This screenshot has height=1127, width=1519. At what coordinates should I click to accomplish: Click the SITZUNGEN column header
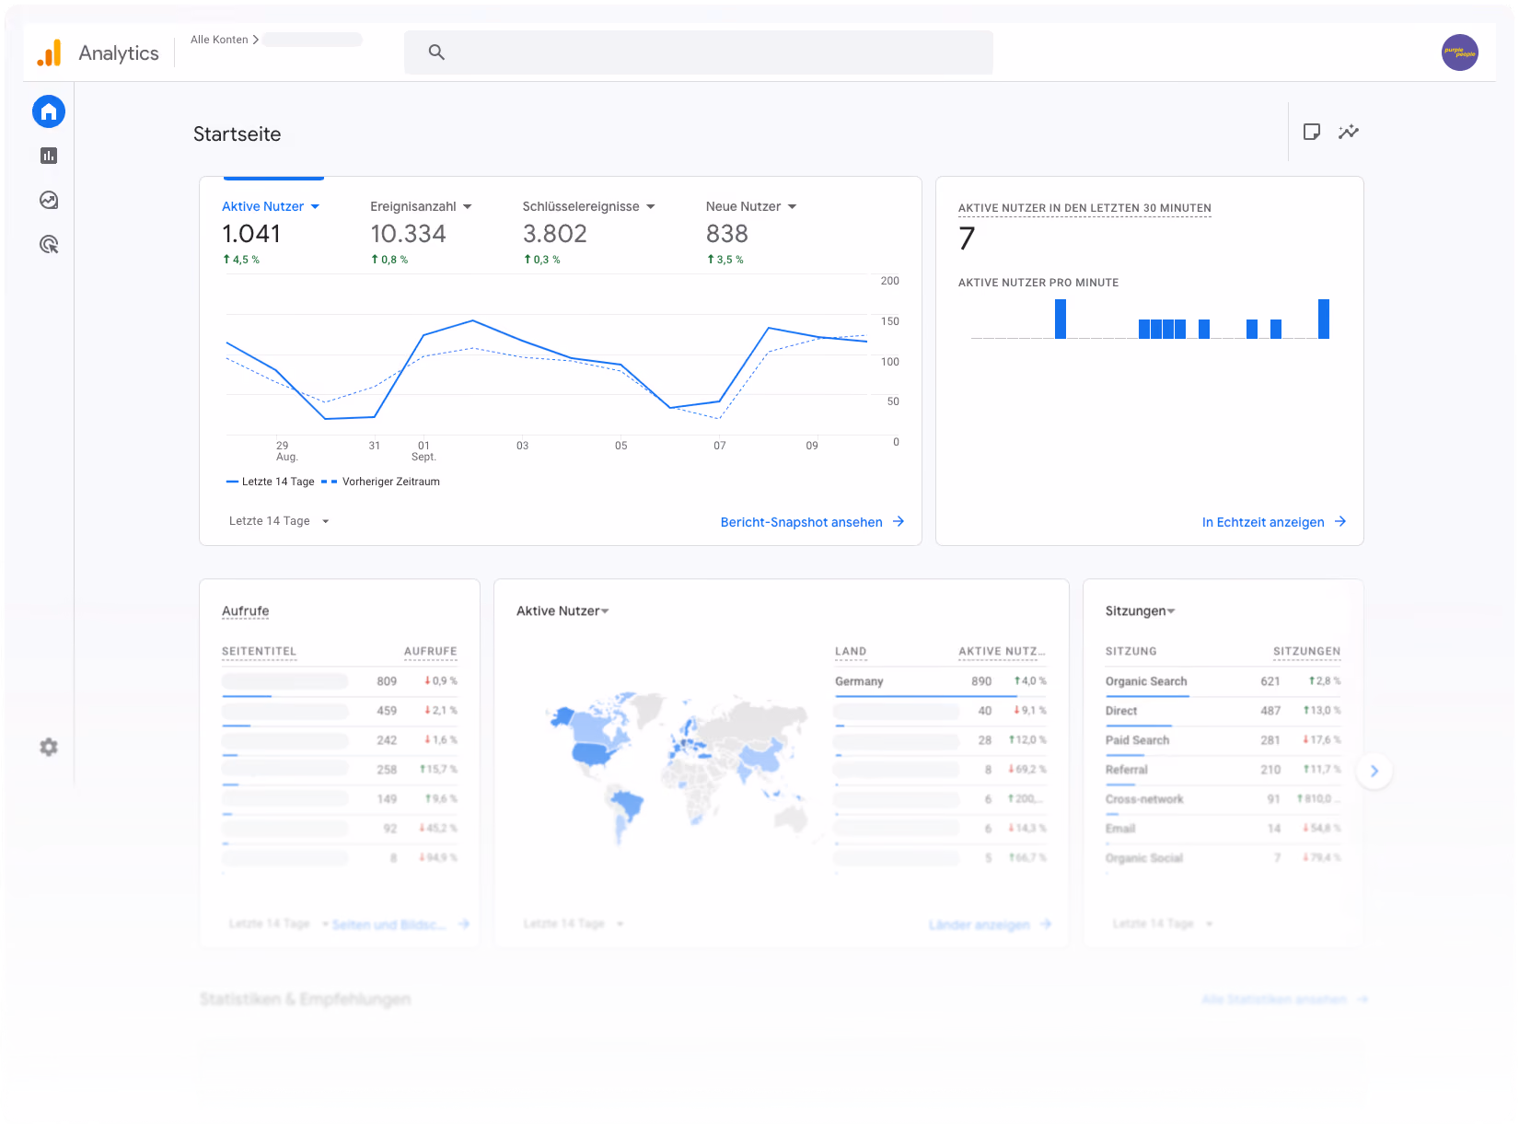click(x=1306, y=651)
